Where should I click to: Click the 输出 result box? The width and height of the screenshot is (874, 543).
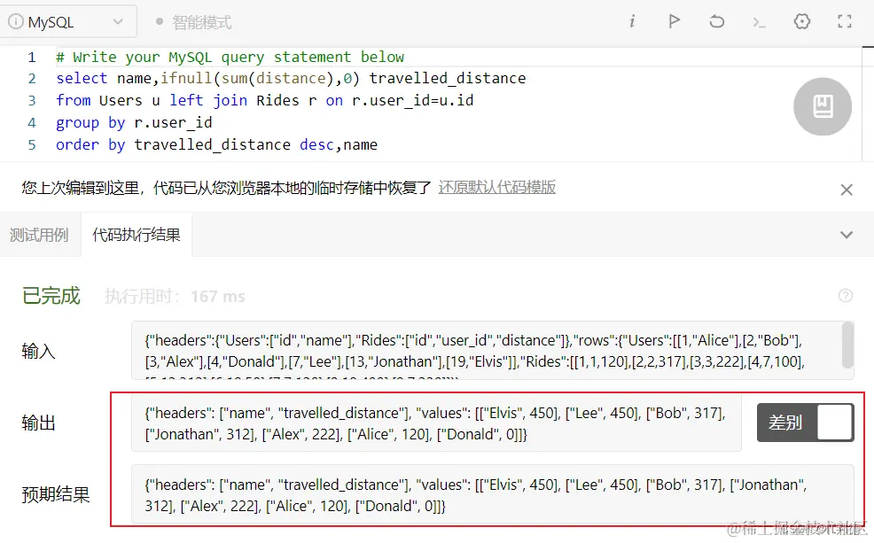[436, 423]
